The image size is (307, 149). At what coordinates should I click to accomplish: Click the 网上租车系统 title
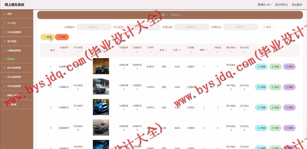pos(15,5)
